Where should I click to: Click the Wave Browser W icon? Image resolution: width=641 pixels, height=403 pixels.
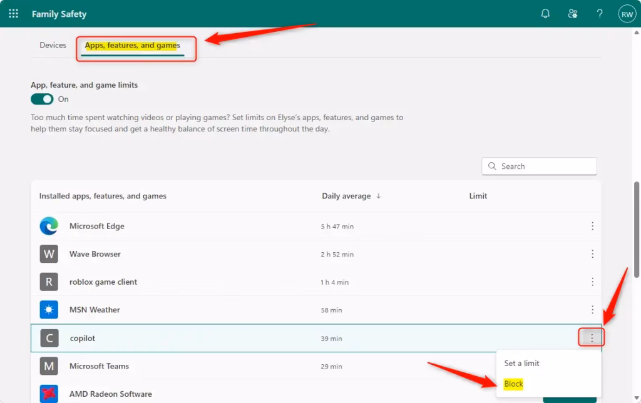click(x=49, y=254)
